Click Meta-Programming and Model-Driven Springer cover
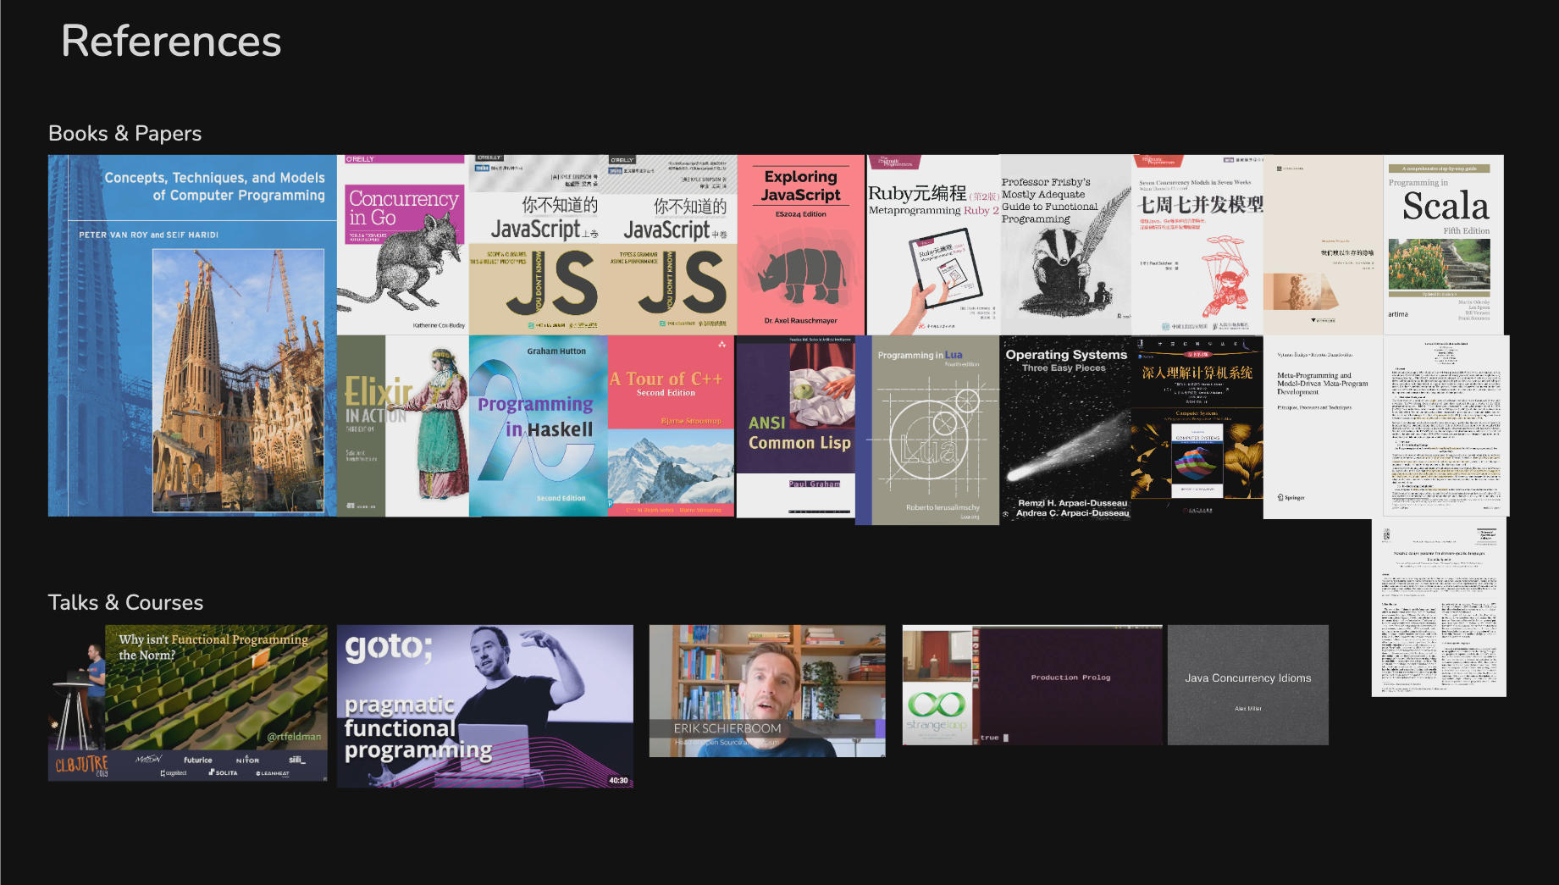The width and height of the screenshot is (1559, 885). (x=1323, y=428)
